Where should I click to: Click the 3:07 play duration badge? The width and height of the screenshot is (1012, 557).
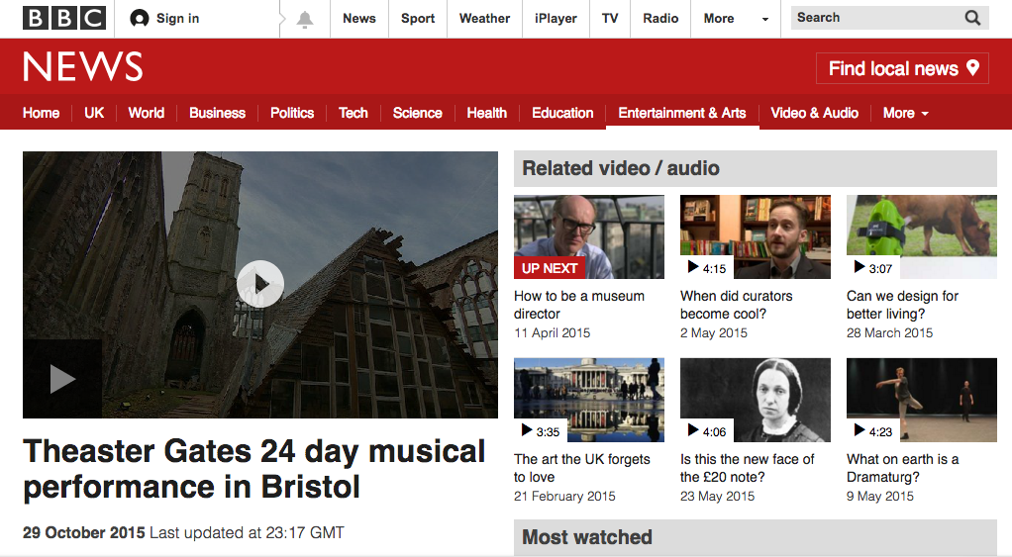[x=872, y=268]
